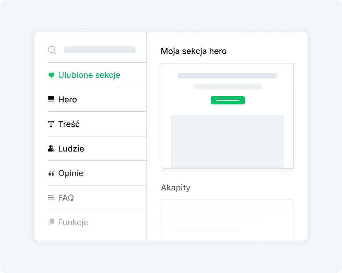Click the FAQ list icon
This screenshot has width=342, height=273.
click(x=51, y=198)
